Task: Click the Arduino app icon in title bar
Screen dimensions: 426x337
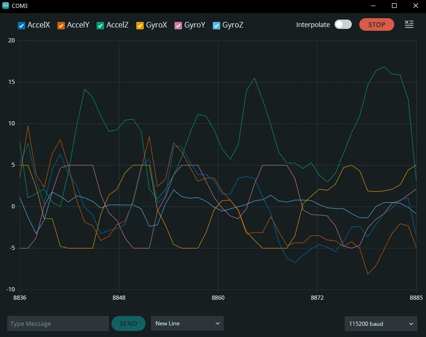Action: [6, 6]
